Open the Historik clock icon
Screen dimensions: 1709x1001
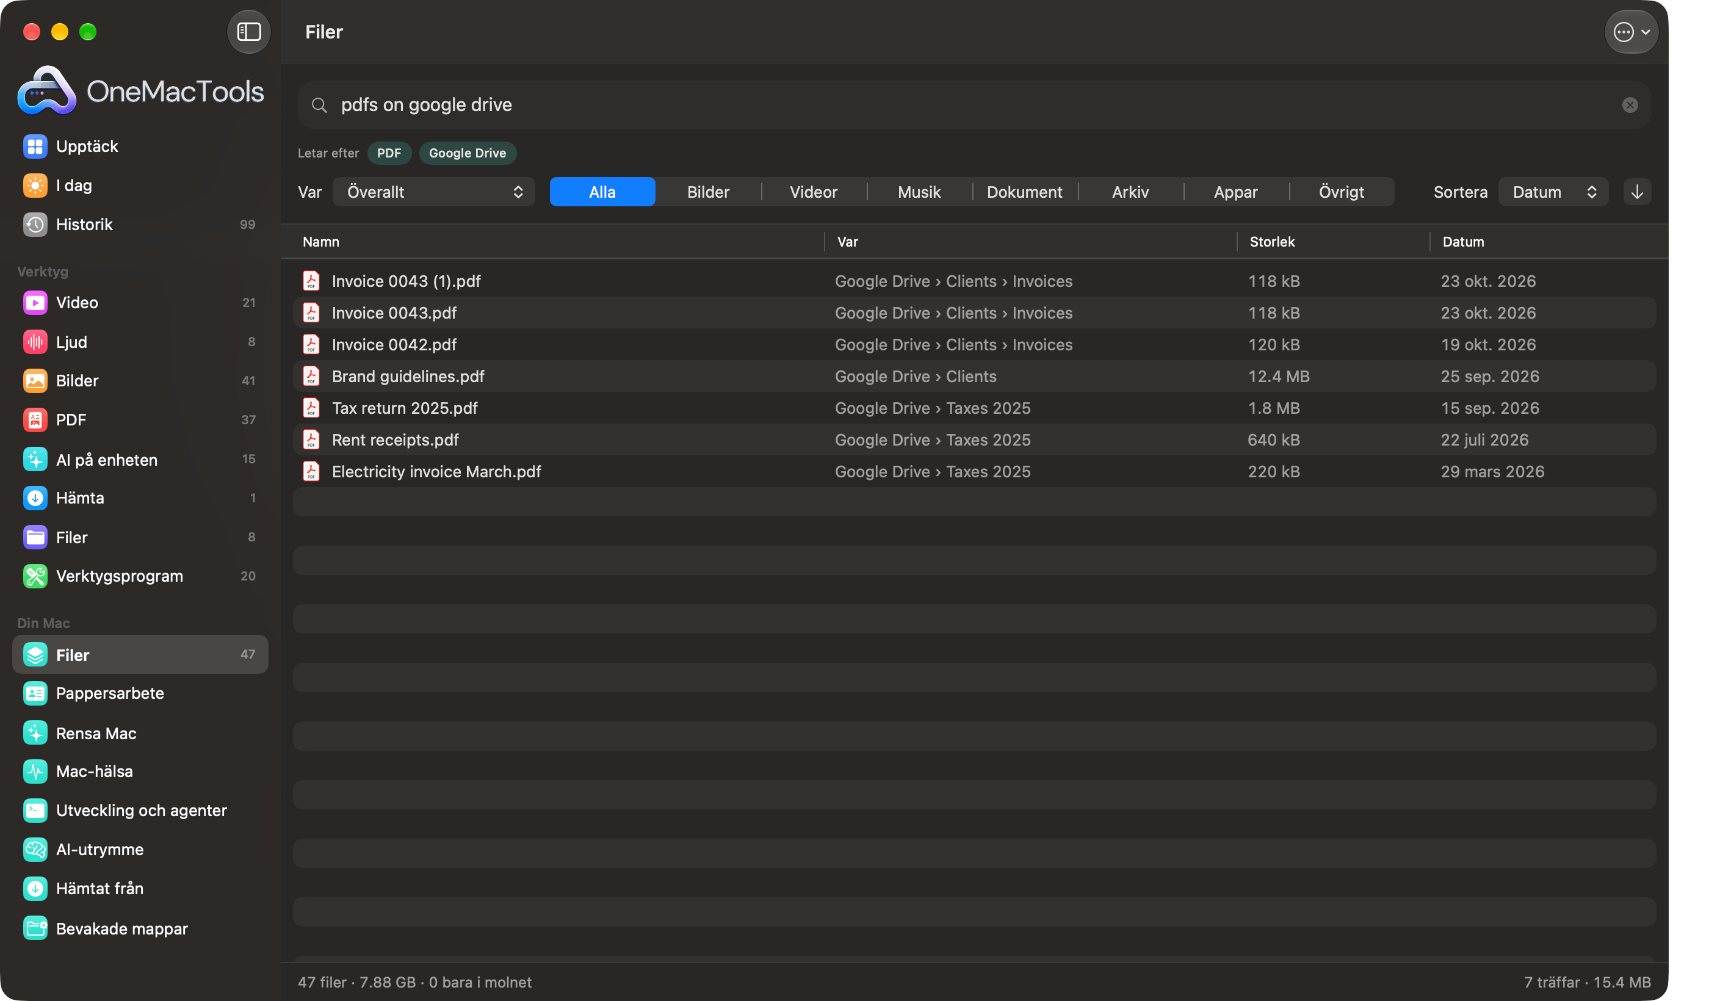[35, 225]
